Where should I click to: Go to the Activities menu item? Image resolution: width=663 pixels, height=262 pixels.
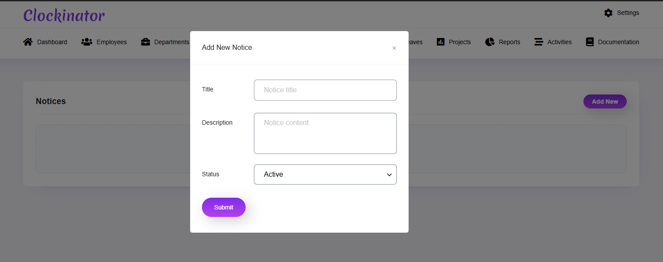pos(553,42)
